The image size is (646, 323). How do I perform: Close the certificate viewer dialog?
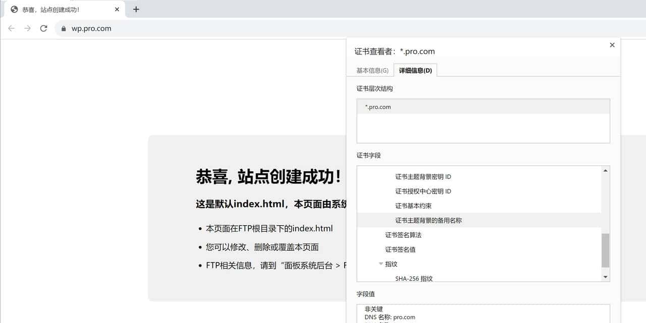pos(612,45)
